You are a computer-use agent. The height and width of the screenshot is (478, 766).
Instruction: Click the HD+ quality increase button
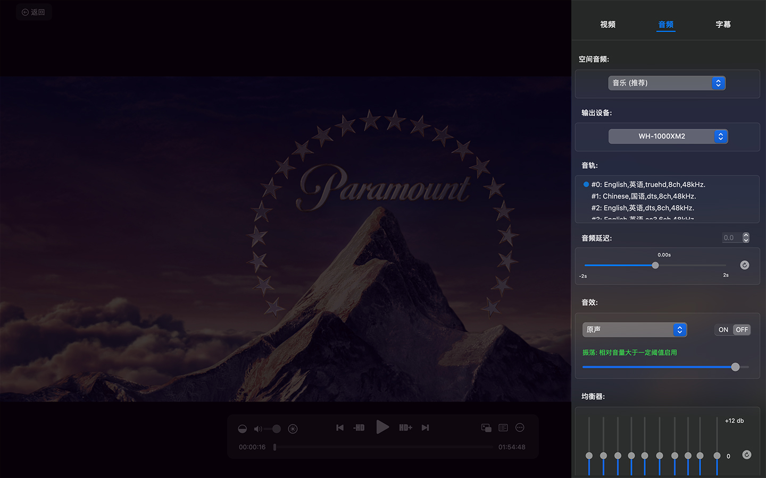point(405,428)
